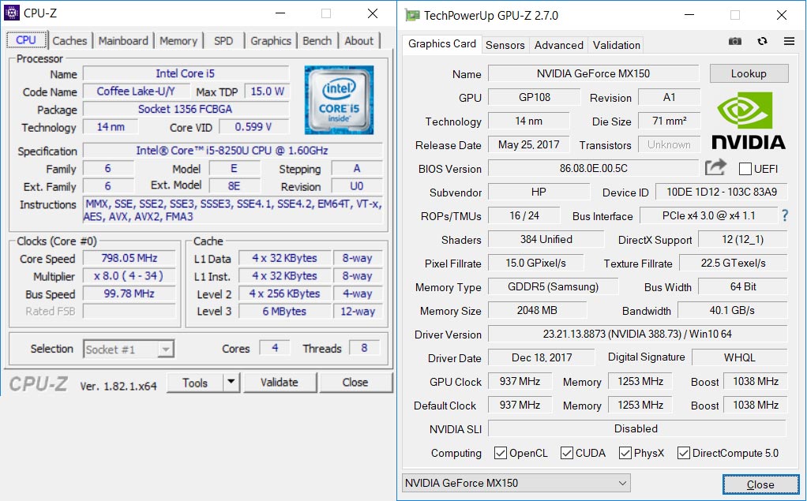
Task: Click the Validate button
Action: point(279,382)
